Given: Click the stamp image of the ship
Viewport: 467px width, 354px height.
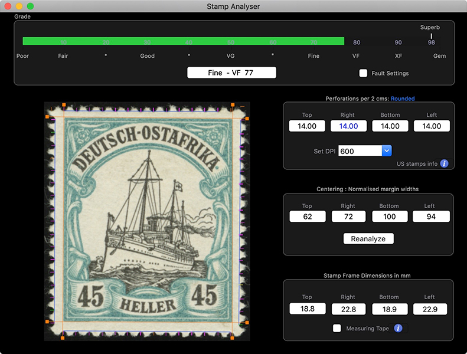Looking at the screenshot, I should click(147, 221).
